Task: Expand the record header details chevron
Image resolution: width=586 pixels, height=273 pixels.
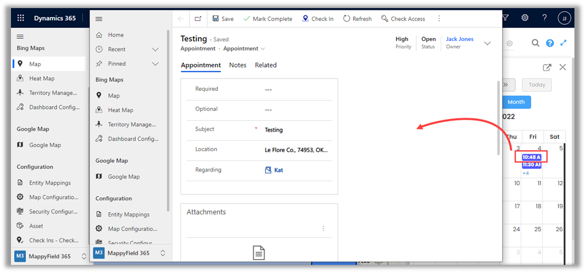Action: [487, 43]
